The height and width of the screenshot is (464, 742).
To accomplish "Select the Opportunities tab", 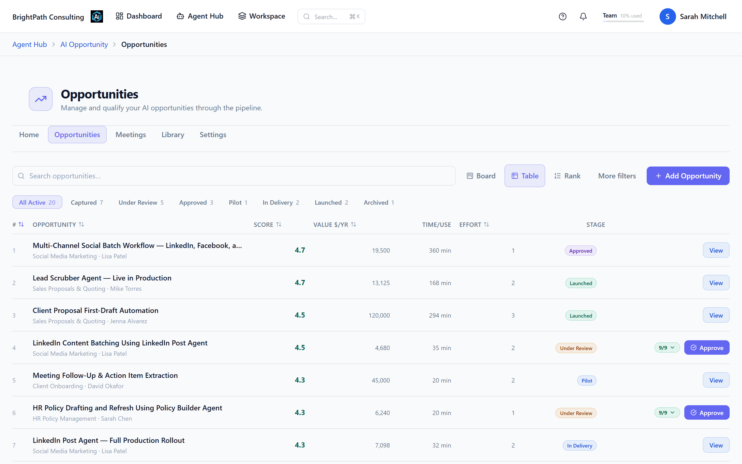I will click(77, 134).
